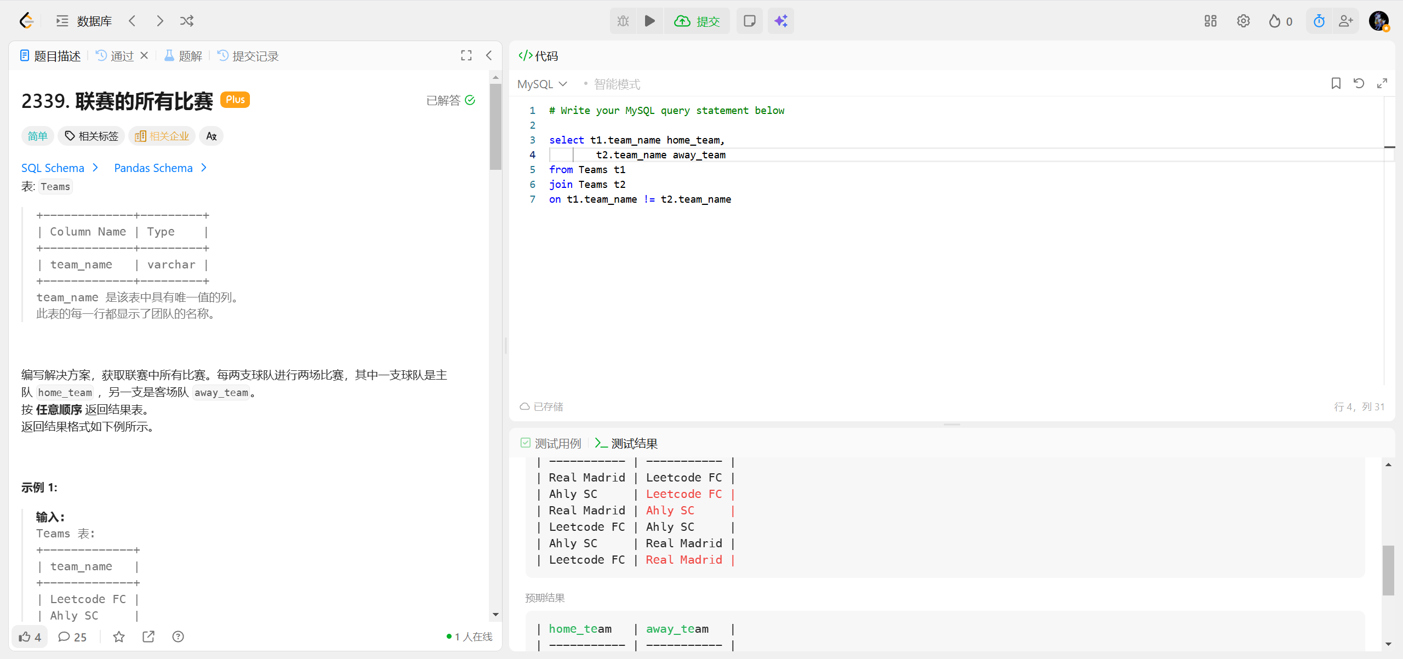Viewport: 1403px width, 659px height.
Task: Favorite the problem with the star icon
Action: tap(119, 637)
